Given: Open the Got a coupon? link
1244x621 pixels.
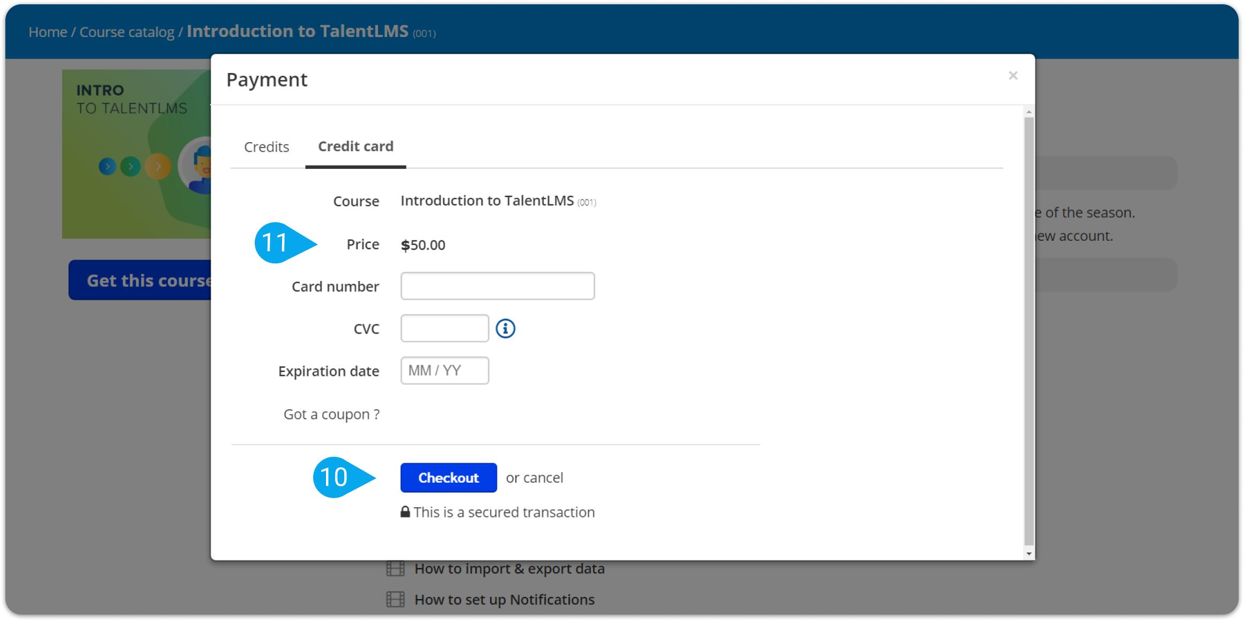Looking at the screenshot, I should pos(331,414).
